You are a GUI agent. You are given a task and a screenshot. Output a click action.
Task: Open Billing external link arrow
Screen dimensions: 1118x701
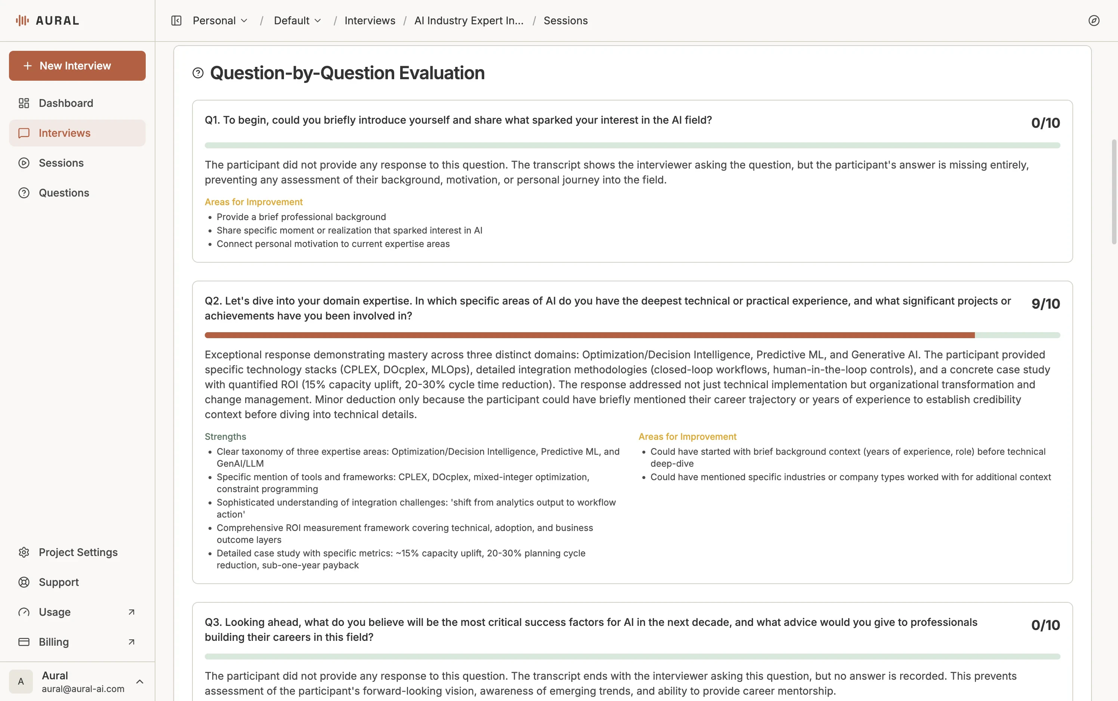131,642
